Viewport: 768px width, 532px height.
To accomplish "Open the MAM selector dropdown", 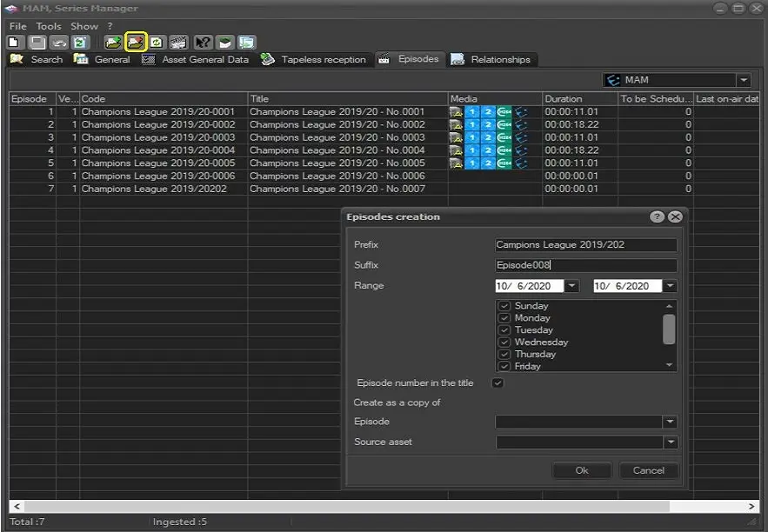I will pos(744,80).
